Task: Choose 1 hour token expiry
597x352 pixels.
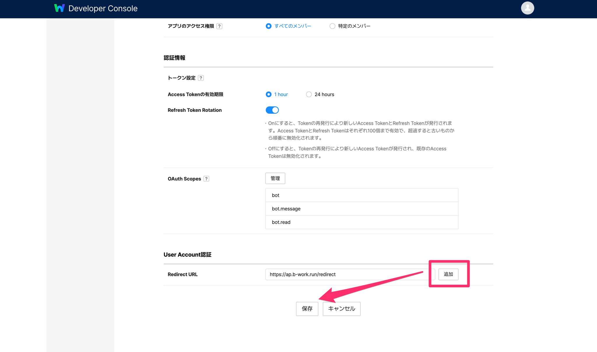Action: [268, 94]
